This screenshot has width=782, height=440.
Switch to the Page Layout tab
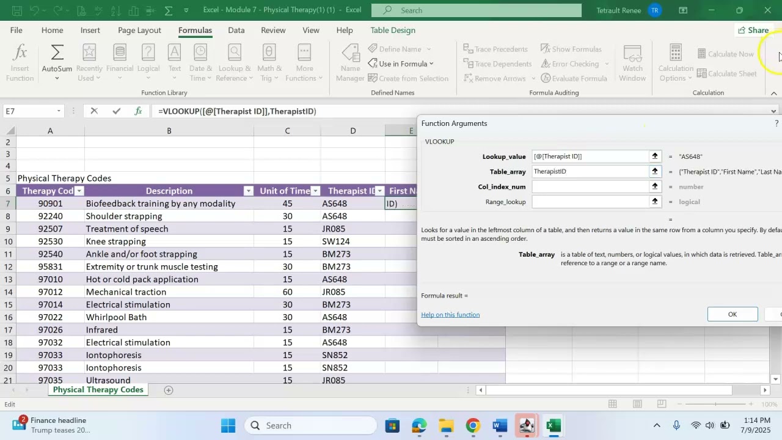tap(139, 30)
